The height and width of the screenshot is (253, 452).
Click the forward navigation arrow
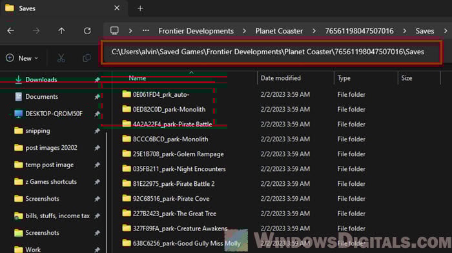36,31
